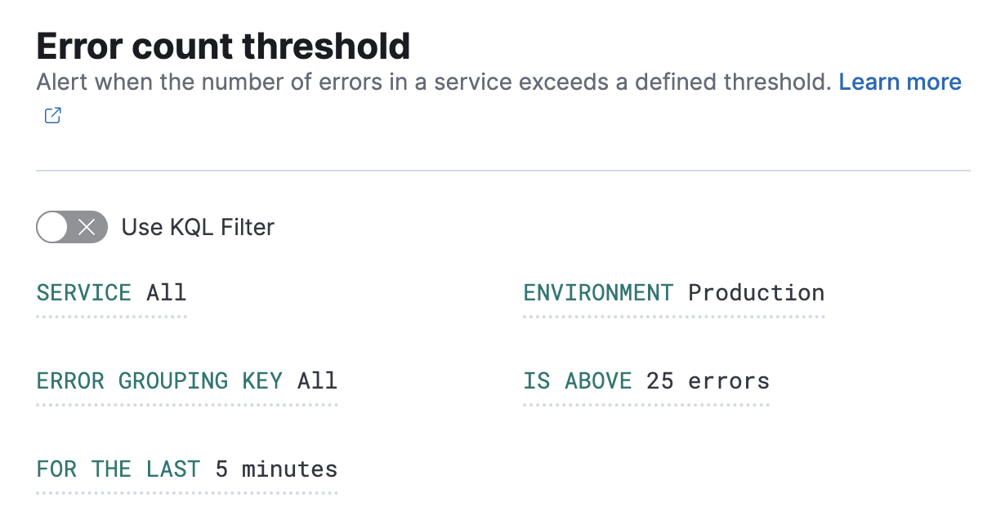
Task: Click the ENVIRONMENT field label
Action: tap(597, 292)
